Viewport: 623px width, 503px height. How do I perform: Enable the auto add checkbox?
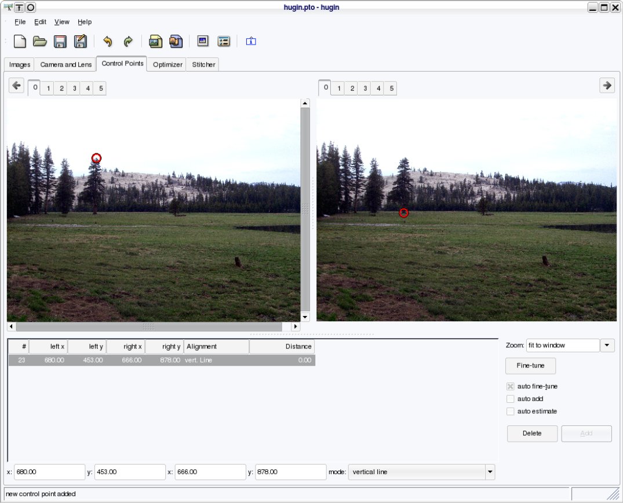coord(511,399)
